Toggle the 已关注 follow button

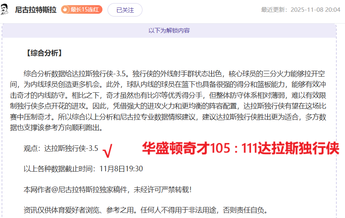click(125, 10)
